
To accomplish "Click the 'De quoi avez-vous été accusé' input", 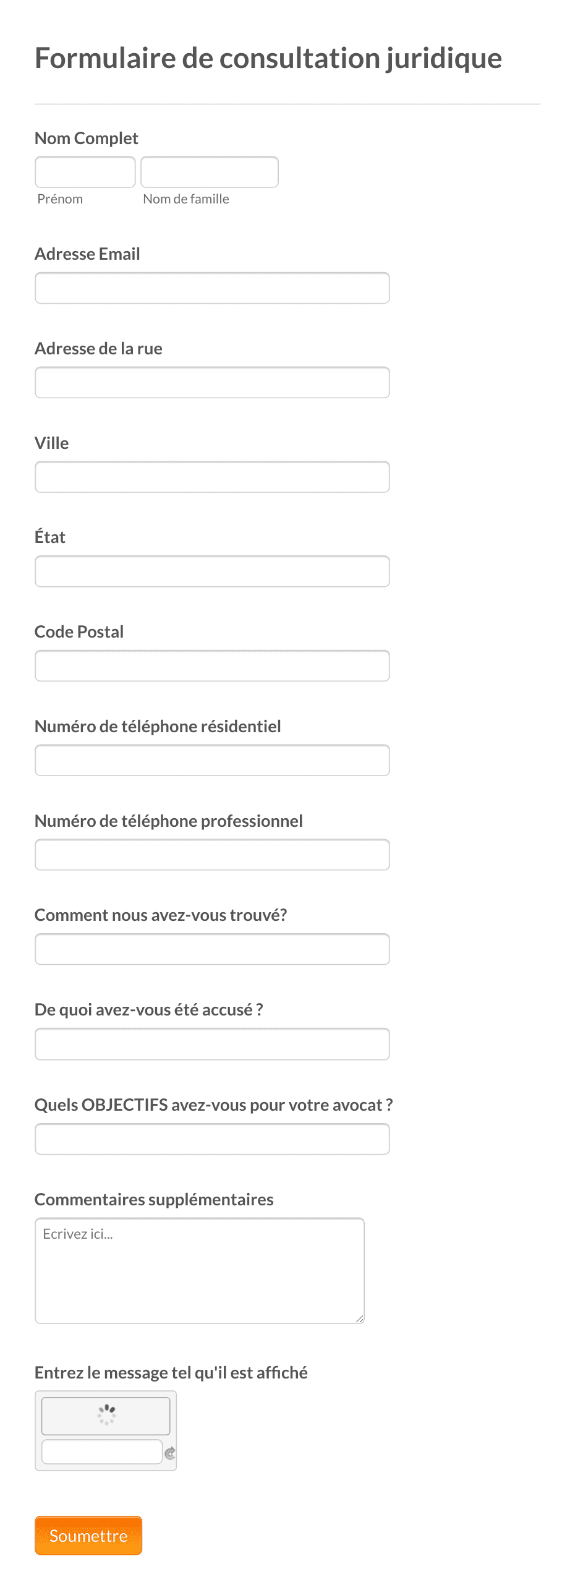I will (212, 1044).
